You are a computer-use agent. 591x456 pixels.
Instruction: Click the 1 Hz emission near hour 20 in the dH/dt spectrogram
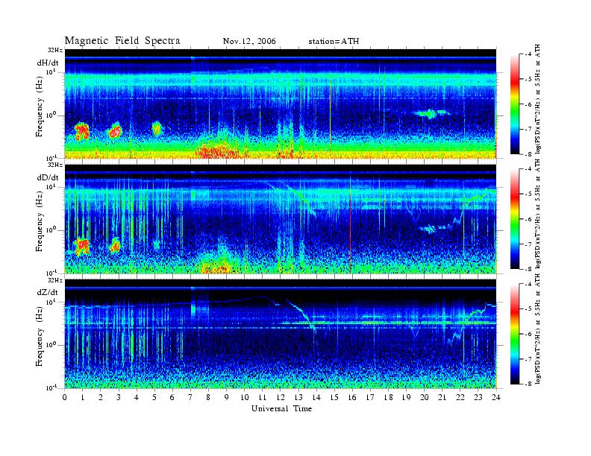pos(431,113)
